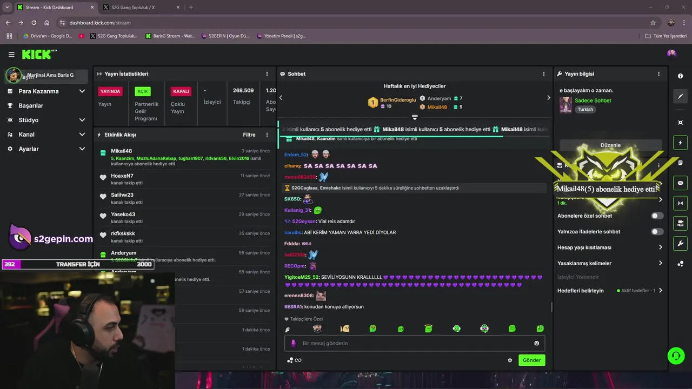This screenshot has width=692, height=389.
Task: Bookmark this page with the star icon
Action: pyautogui.click(x=653, y=23)
